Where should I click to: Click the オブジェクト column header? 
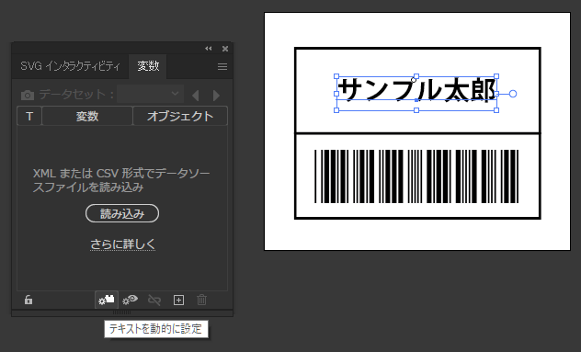(x=180, y=116)
